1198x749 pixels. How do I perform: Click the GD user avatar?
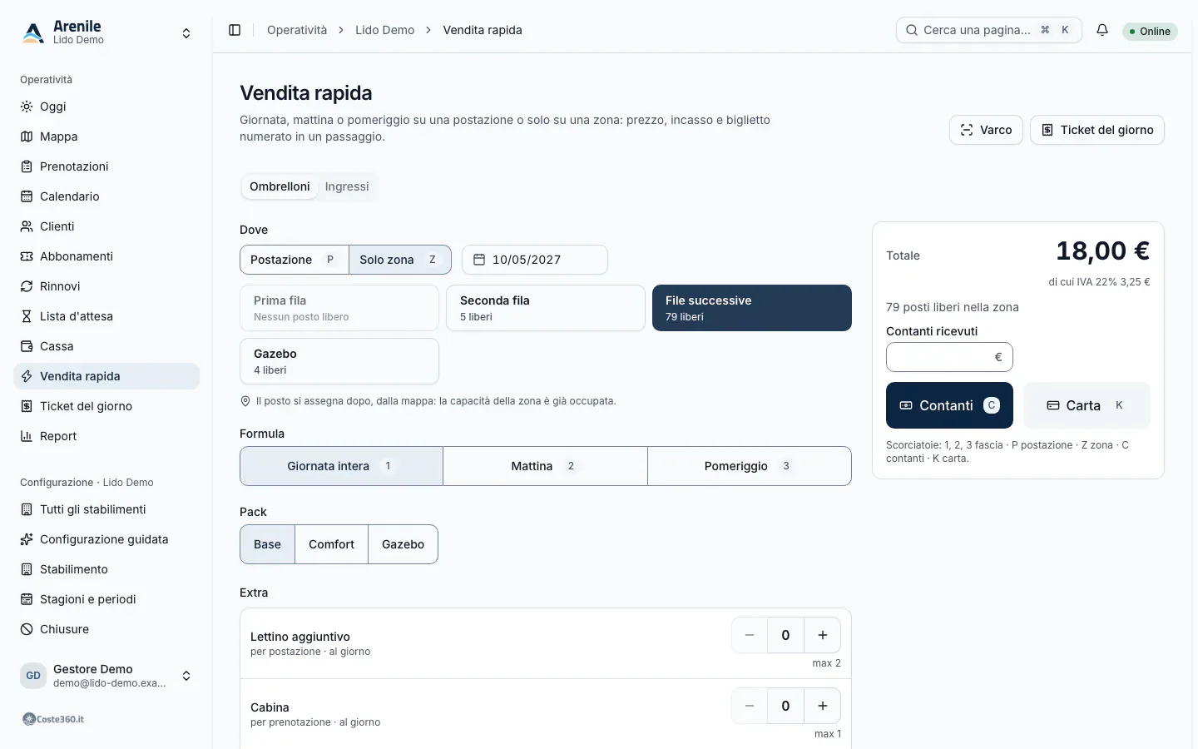pyautogui.click(x=33, y=676)
